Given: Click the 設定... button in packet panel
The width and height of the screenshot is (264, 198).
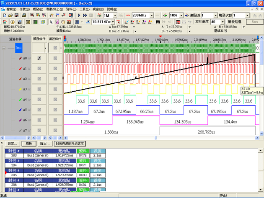Looking at the screenshot, I should tap(13, 144).
